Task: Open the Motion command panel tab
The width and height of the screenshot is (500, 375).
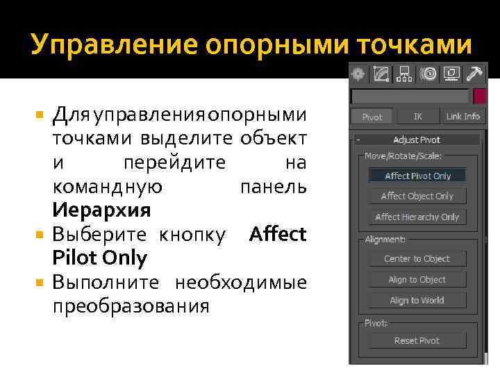Action: click(x=428, y=74)
